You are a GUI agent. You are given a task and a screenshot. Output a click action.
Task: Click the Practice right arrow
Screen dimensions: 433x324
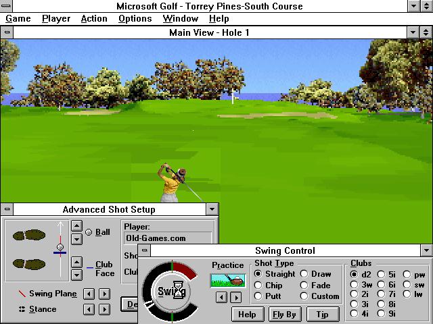pyautogui.click(x=236, y=298)
